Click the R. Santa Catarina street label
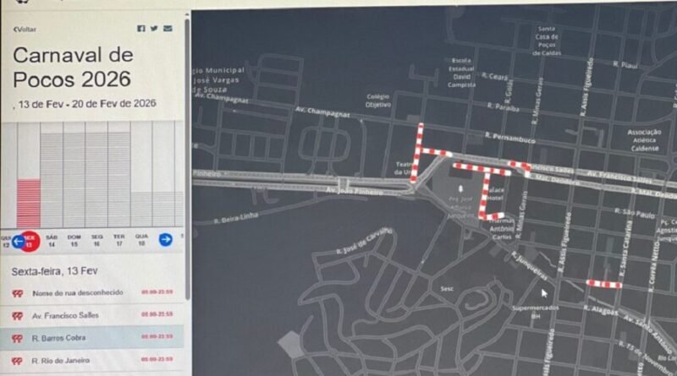This screenshot has width=677, height=376. pyautogui.click(x=625, y=248)
